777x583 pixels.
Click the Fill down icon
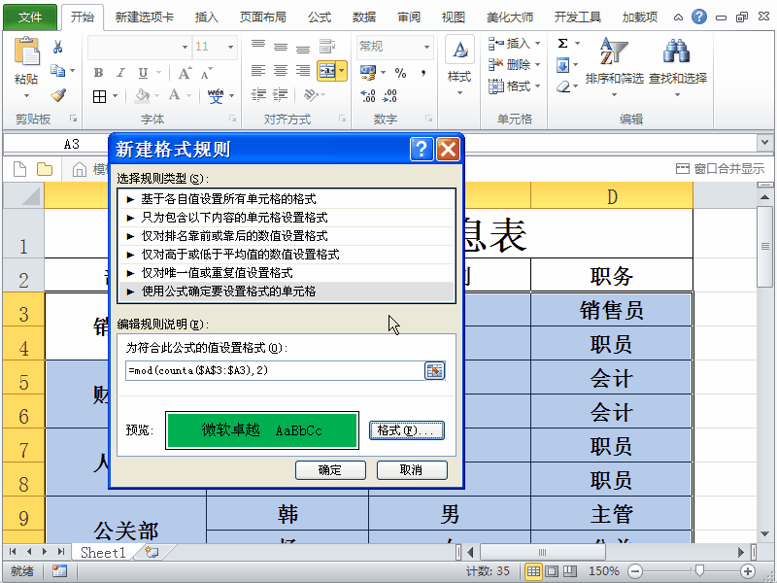pyautogui.click(x=563, y=65)
